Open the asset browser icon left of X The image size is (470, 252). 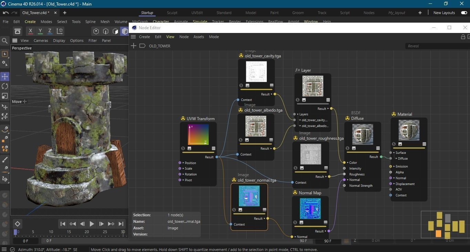click(18, 31)
